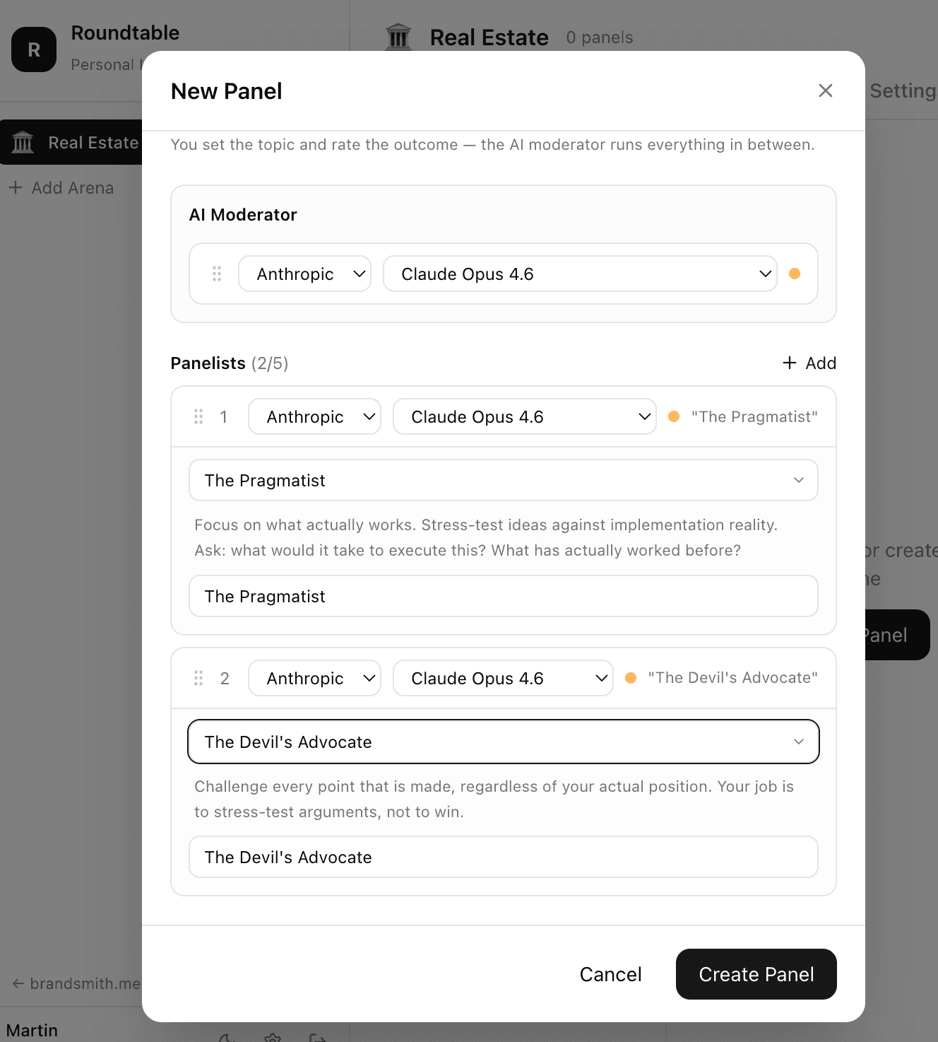This screenshot has width=938, height=1042.
Task: Click panelist 1 orange status dot
Action: click(674, 416)
